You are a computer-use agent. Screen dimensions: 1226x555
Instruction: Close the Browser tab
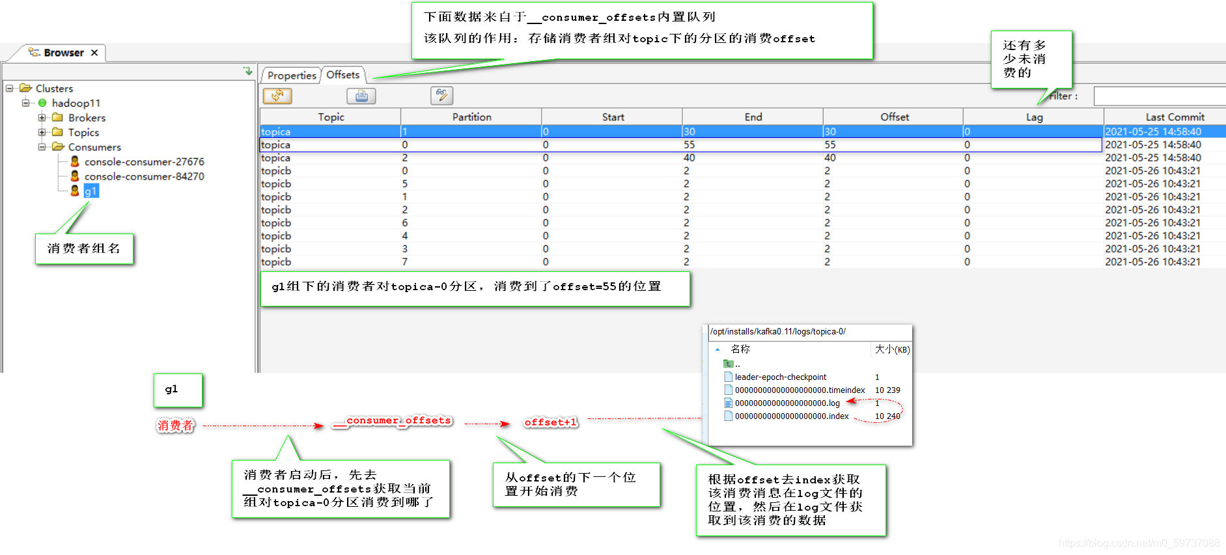click(94, 53)
